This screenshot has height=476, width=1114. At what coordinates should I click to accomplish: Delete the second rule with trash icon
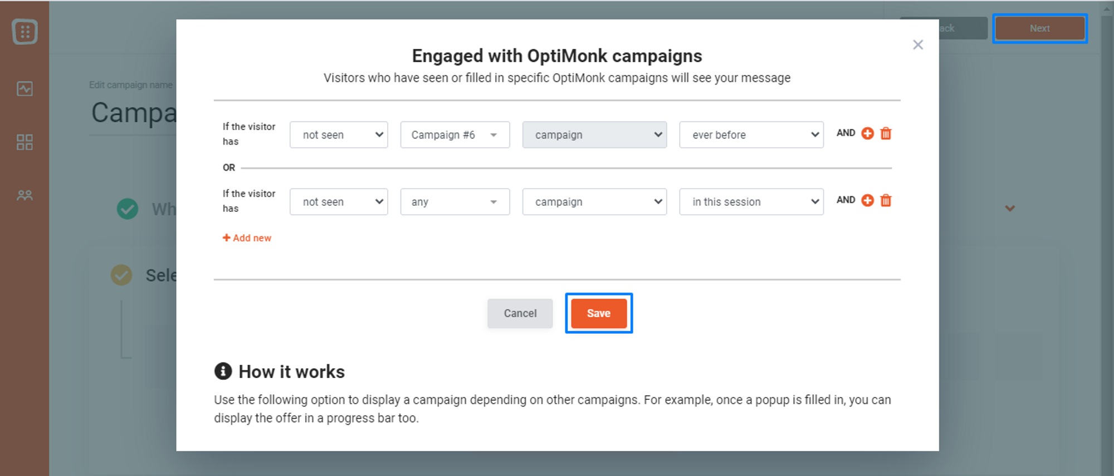click(x=886, y=200)
